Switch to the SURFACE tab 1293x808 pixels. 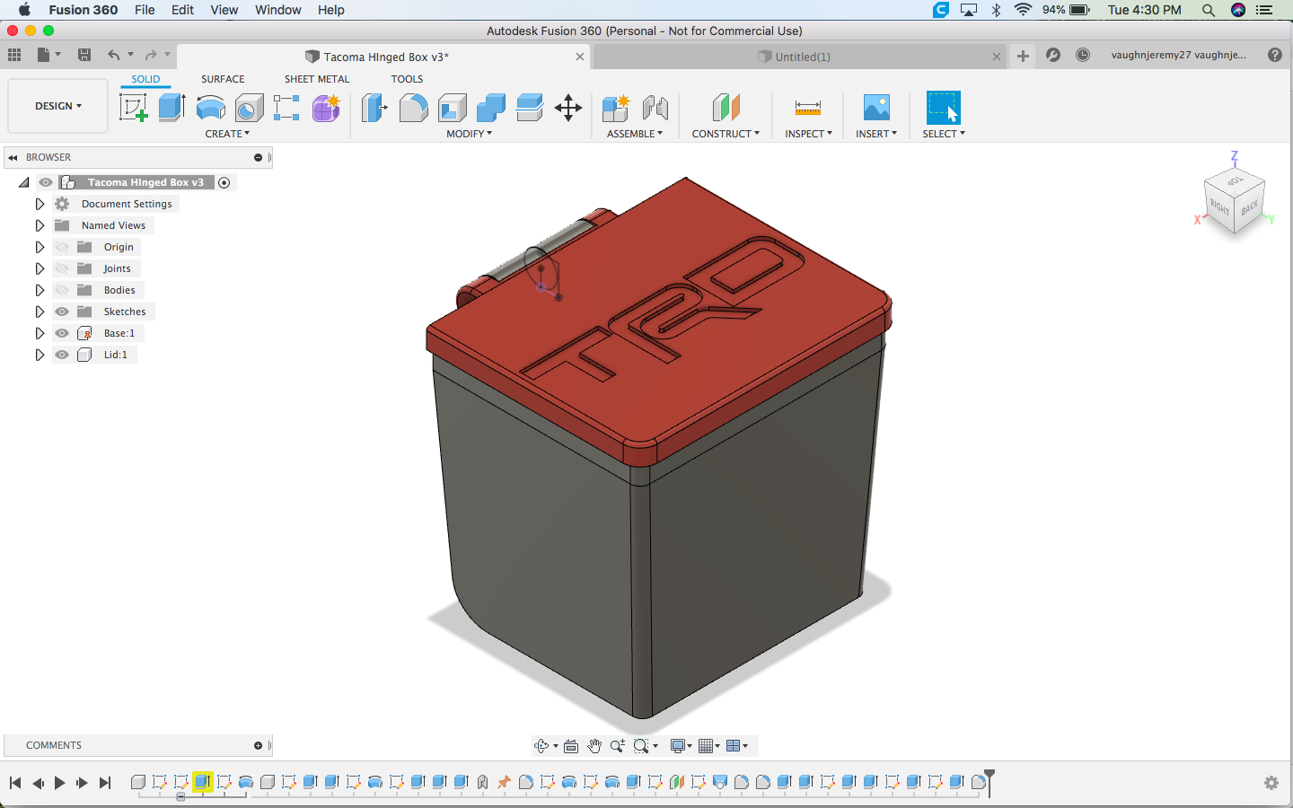[223, 79]
